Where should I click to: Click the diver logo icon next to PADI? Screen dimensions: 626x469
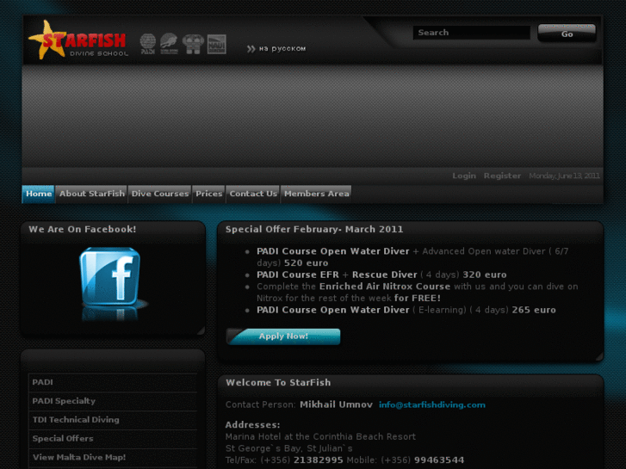[x=170, y=44]
